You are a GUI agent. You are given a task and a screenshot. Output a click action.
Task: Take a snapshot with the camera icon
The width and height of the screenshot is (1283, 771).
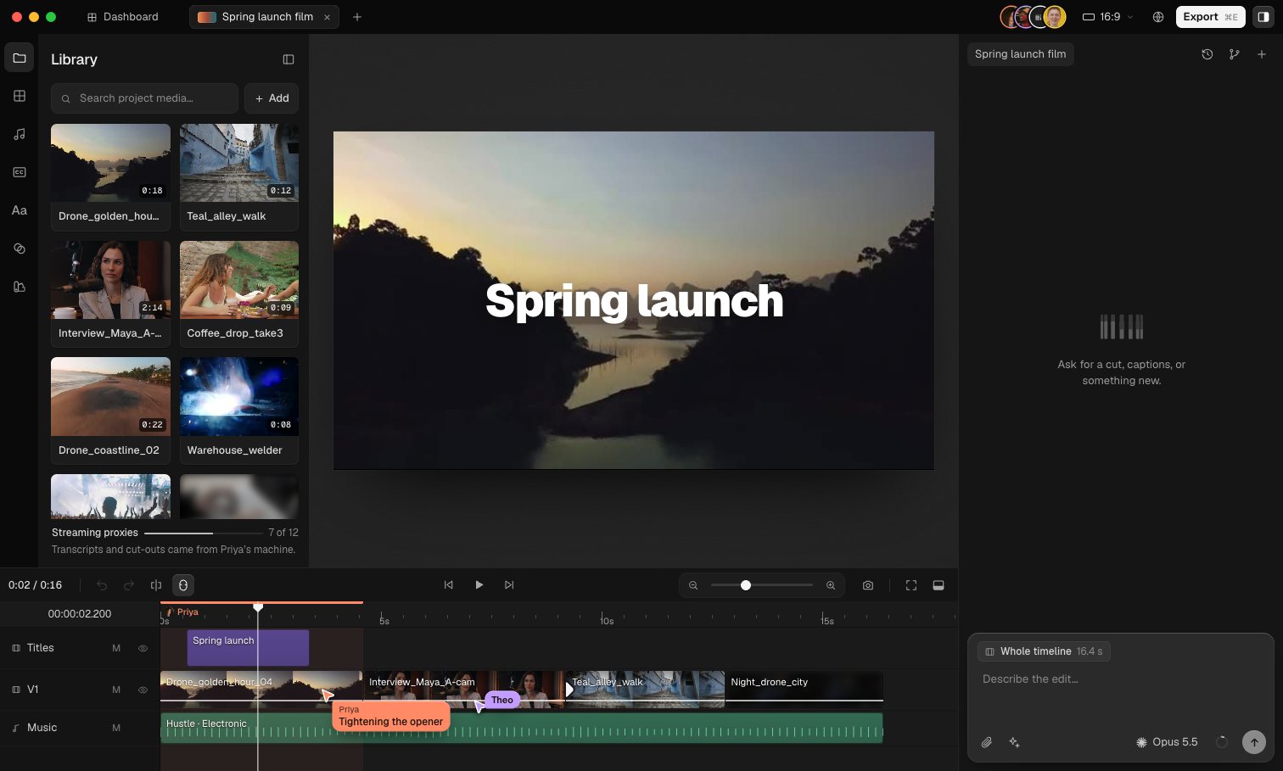868,585
